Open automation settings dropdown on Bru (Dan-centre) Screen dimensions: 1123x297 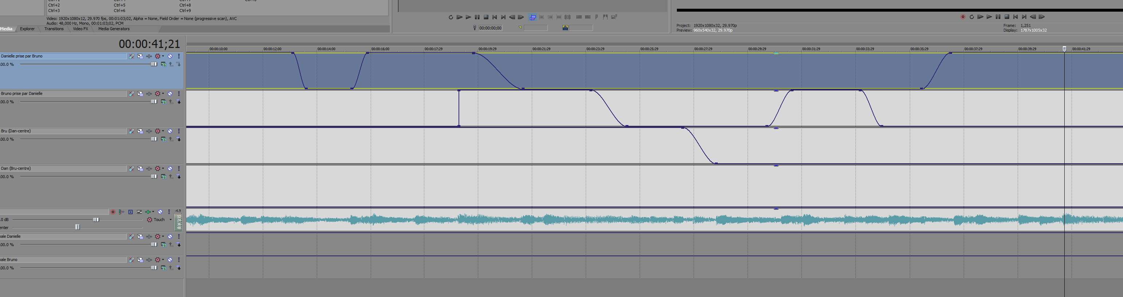point(163,131)
